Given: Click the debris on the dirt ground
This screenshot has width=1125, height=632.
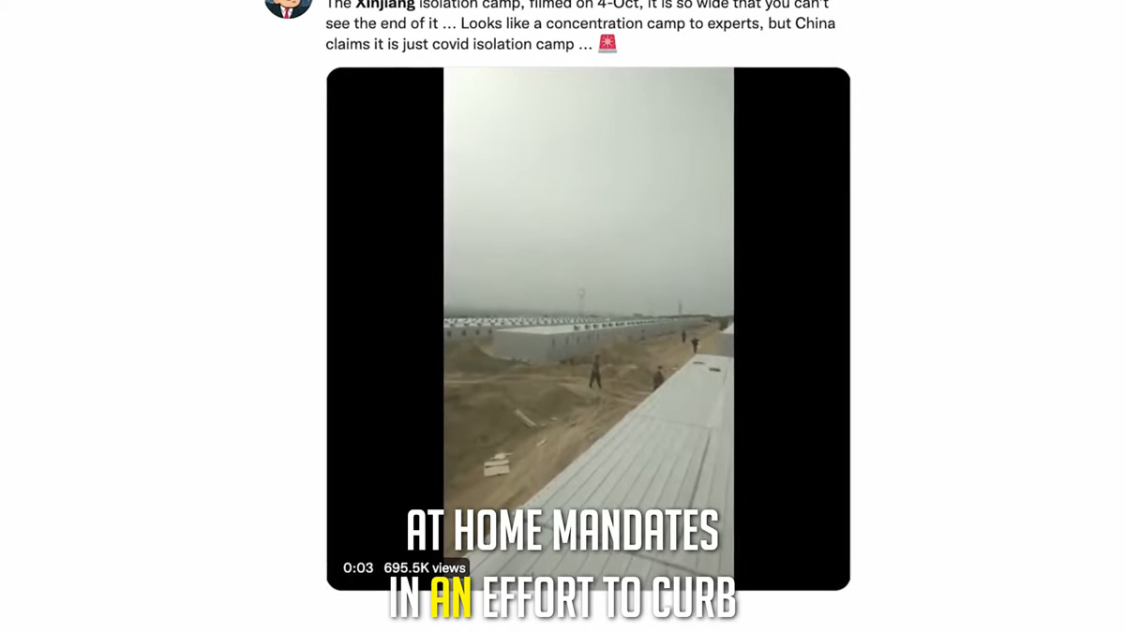Looking at the screenshot, I should [496, 464].
